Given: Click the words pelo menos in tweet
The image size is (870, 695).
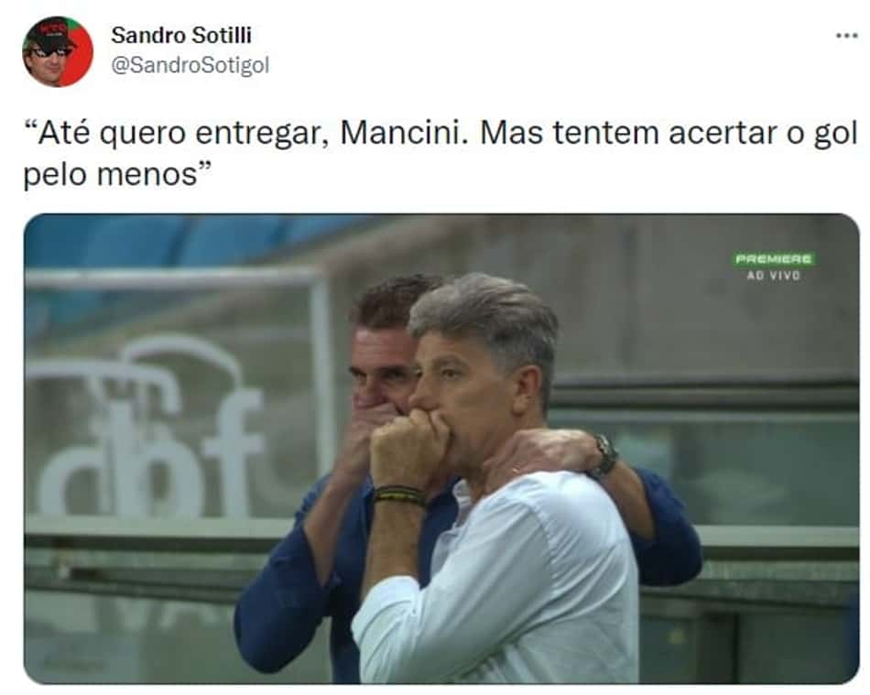Looking at the screenshot, I should pos(111,174).
